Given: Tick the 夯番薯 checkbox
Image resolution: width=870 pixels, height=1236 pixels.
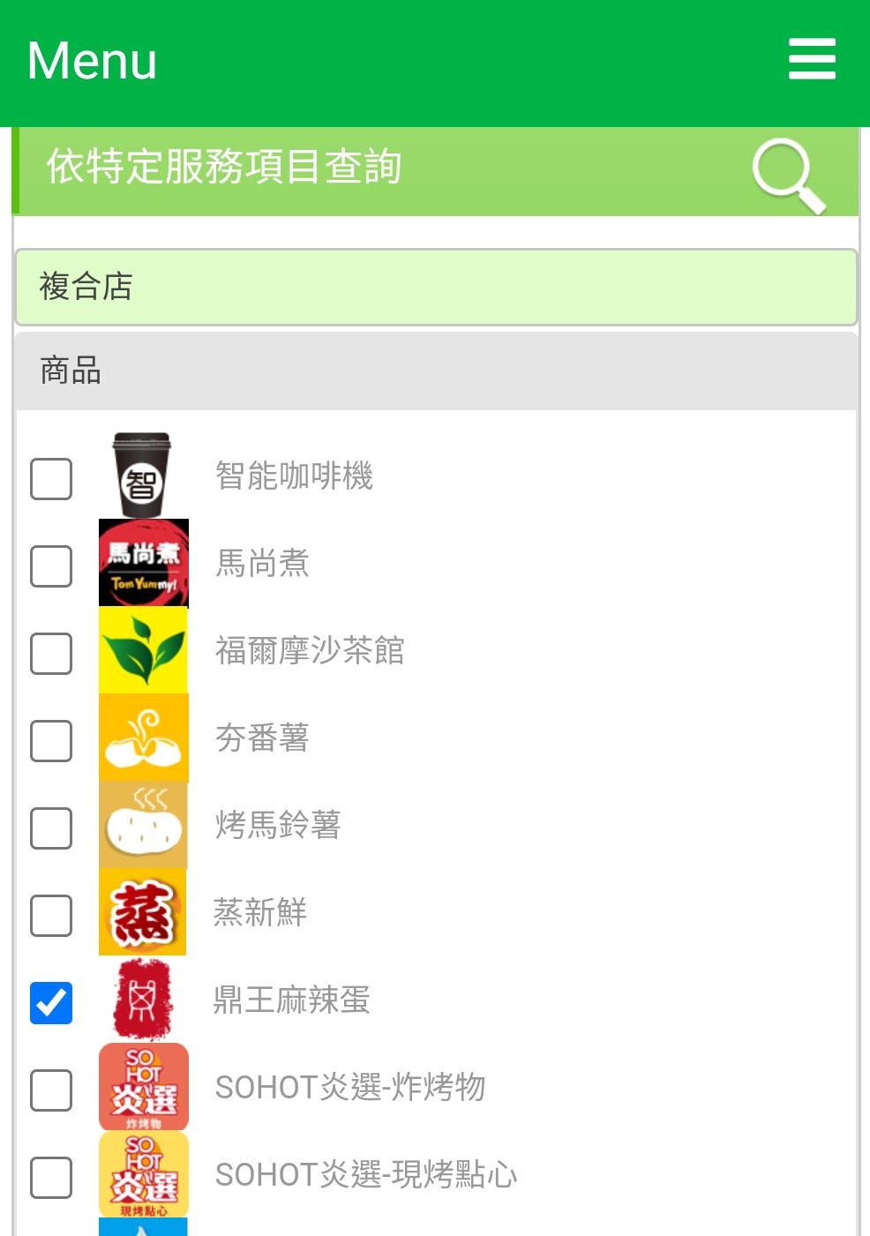Looking at the screenshot, I should [51, 741].
